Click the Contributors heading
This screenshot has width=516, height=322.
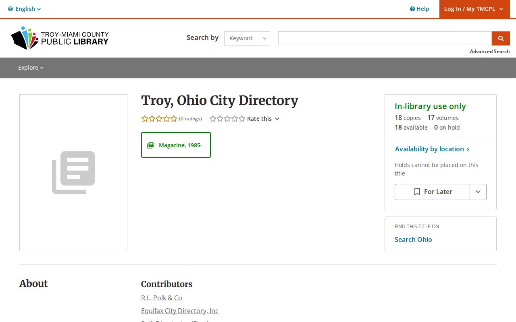[166, 284]
